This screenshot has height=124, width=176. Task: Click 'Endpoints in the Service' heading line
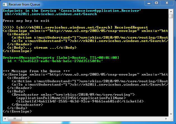72,11
